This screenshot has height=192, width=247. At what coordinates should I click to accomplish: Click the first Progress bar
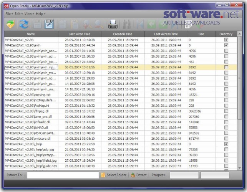pos(184,175)
